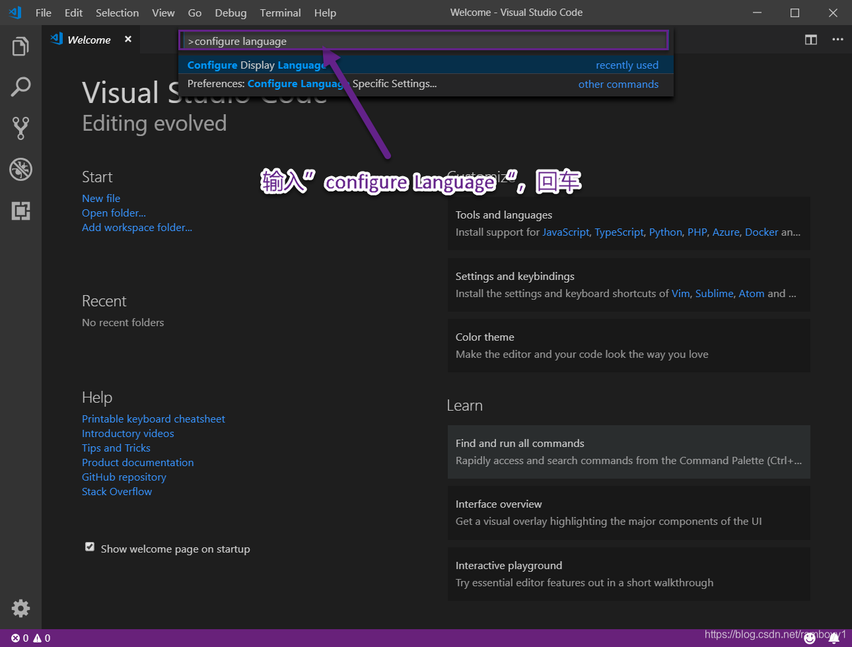
Task: Close the Welcome tab
Action: tap(128, 40)
